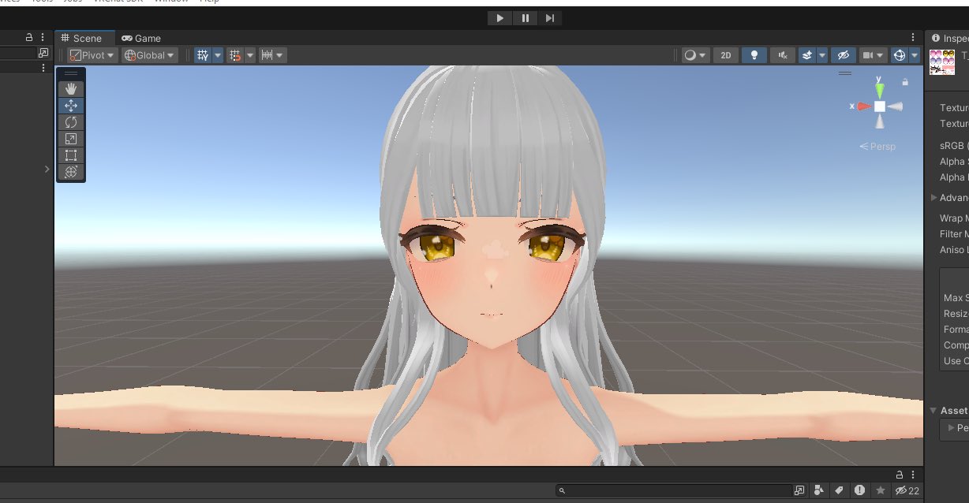Toggle grid snapping

click(x=235, y=55)
